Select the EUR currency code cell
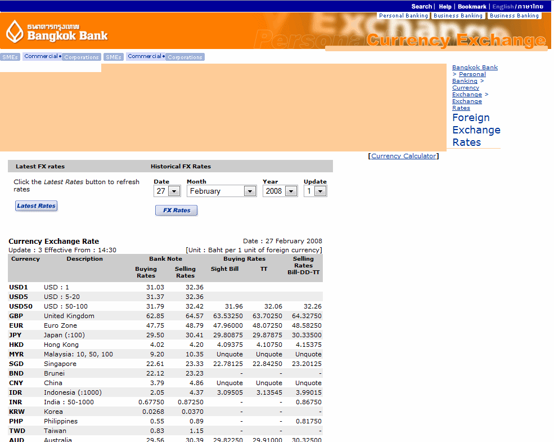Viewport: 554px width, 442px height. coord(16,325)
